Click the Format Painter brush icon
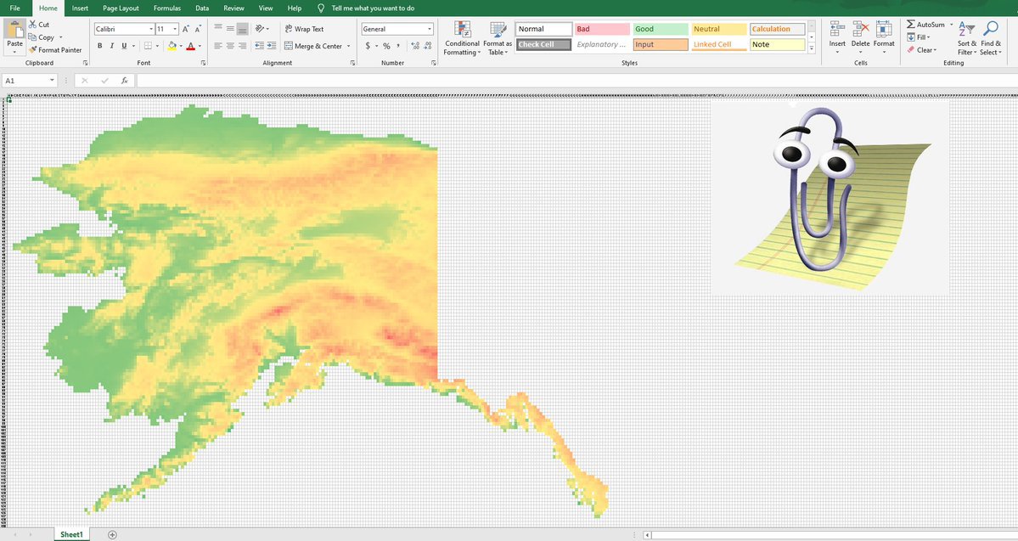 32,50
